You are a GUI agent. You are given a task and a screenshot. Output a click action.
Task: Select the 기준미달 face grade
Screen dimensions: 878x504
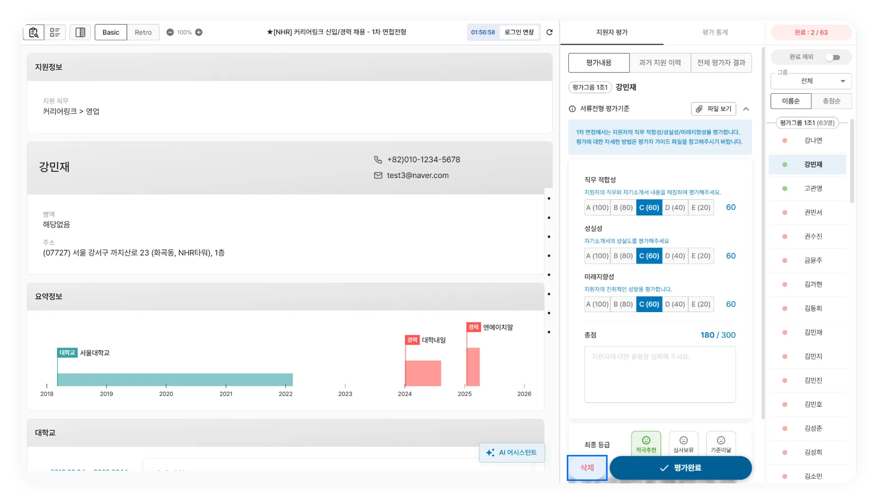pos(720,444)
